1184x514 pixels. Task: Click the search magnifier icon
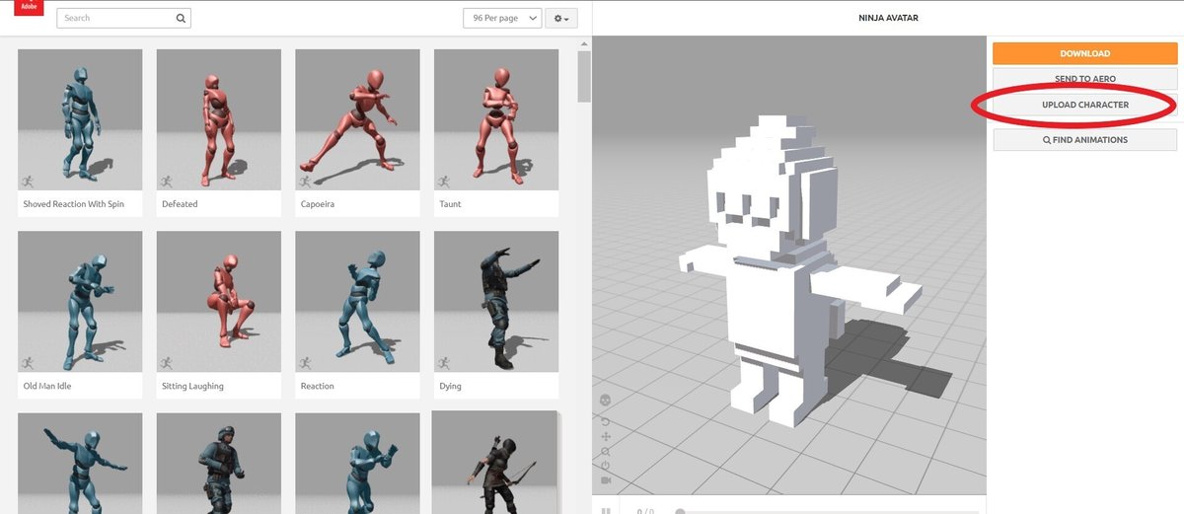(181, 18)
